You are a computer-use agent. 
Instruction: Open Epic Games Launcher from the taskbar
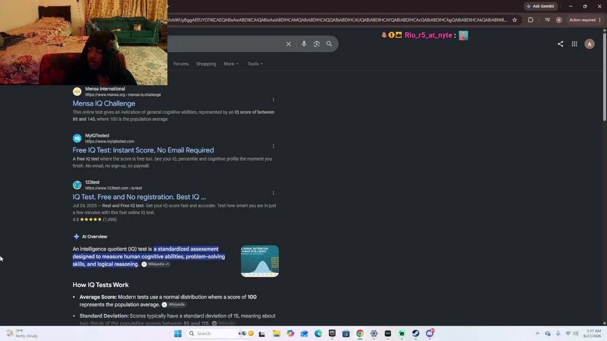[332, 333]
